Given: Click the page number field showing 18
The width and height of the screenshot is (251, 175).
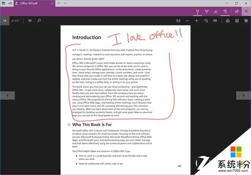Looking at the screenshot, I should coord(5,21).
